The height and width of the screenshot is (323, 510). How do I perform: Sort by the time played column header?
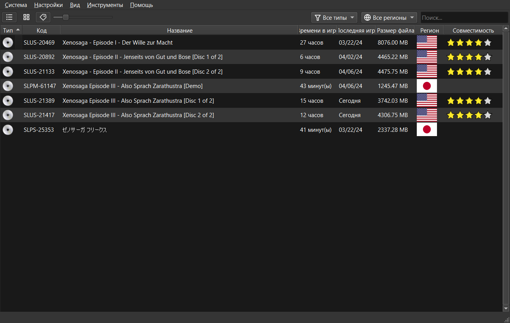point(317,30)
